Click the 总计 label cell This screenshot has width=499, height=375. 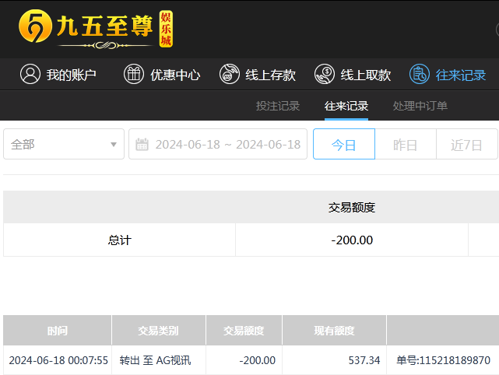(x=119, y=240)
